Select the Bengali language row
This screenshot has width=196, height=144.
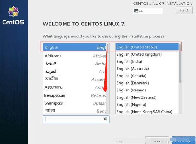[75, 110]
